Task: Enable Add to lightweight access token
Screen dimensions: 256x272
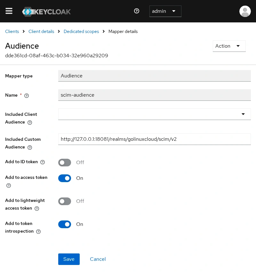Action: pos(65,201)
